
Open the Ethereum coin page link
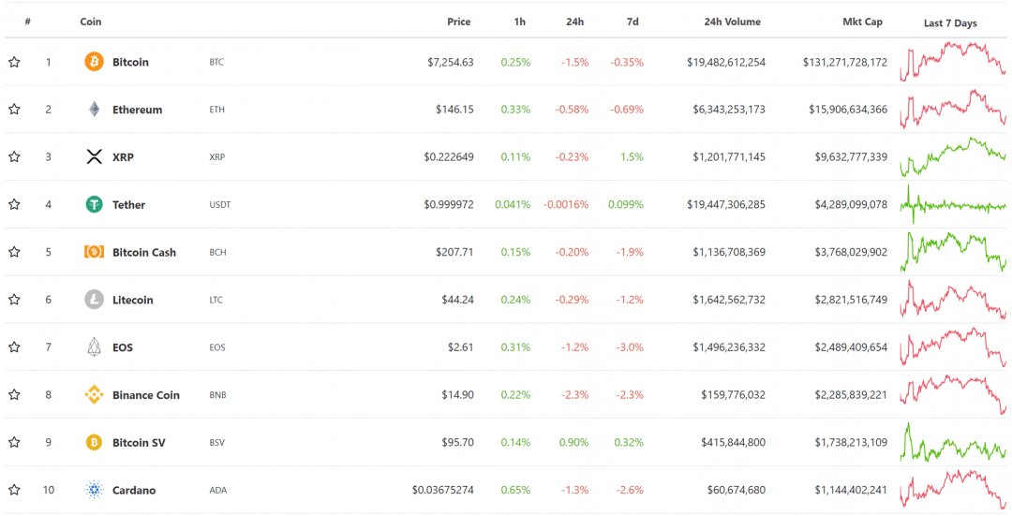pyautogui.click(x=138, y=110)
